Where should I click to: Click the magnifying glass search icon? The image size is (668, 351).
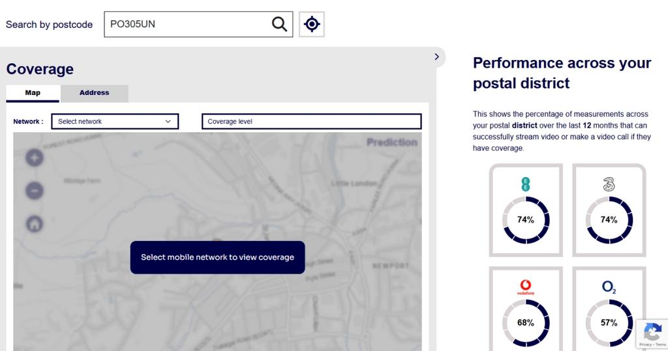tap(279, 24)
